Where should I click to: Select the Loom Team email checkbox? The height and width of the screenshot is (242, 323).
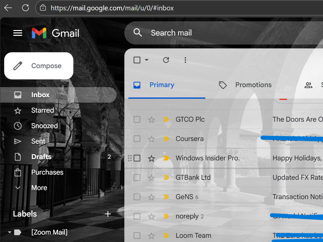(x=137, y=236)
